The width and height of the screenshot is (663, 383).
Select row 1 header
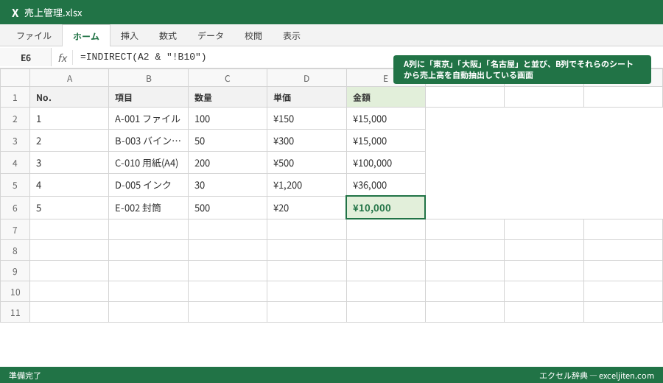point(15,97)
